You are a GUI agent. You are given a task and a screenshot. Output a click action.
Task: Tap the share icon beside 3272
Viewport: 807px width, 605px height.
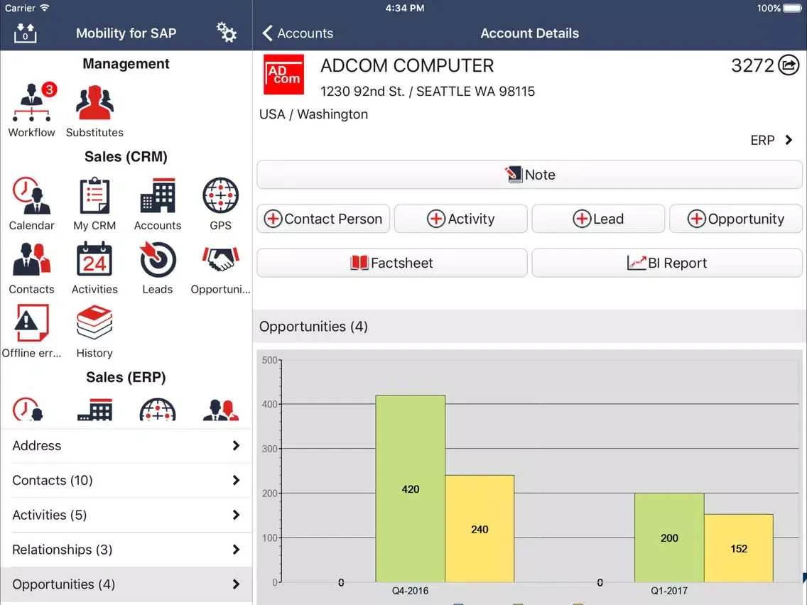(x=789, y=65)
